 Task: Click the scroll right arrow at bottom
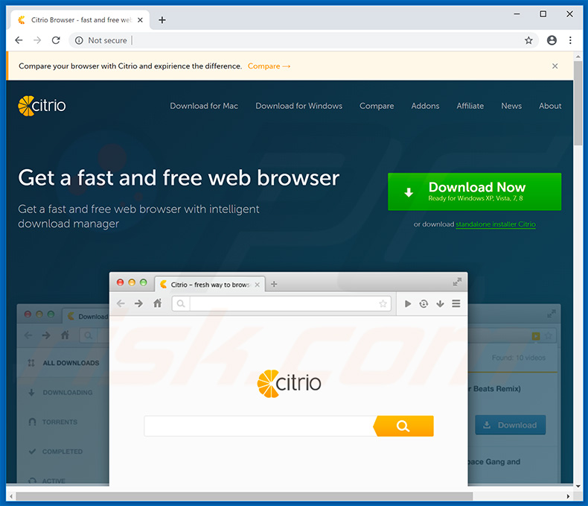tap(568, 496)
